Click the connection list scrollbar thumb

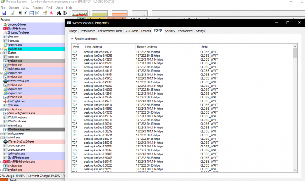(x=295, y=53)
